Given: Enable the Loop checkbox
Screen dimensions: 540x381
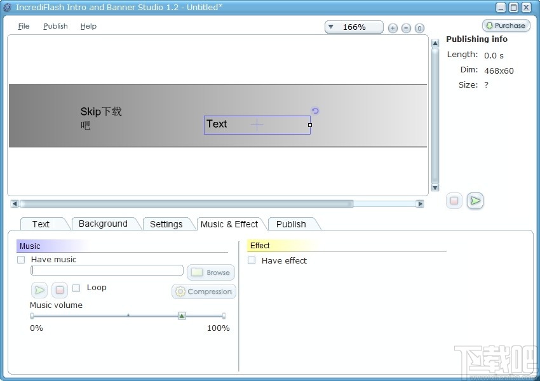Looking at the screenshot, I should [x=76, y=288].
